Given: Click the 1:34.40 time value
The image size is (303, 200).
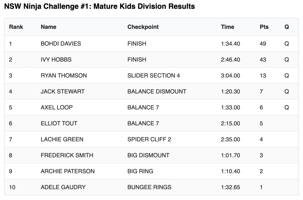Looking at the screenshot, I should [x=230, y=44].
